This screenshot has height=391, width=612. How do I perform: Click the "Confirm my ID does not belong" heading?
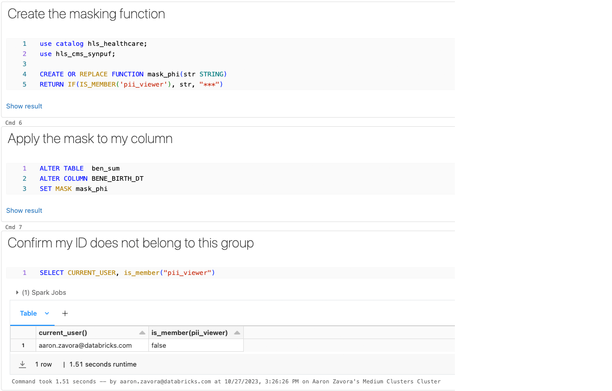click(x=131, y=243)
